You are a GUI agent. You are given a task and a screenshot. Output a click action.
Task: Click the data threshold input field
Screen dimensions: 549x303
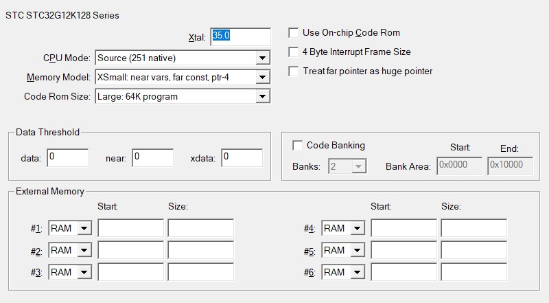coord(67,158)
